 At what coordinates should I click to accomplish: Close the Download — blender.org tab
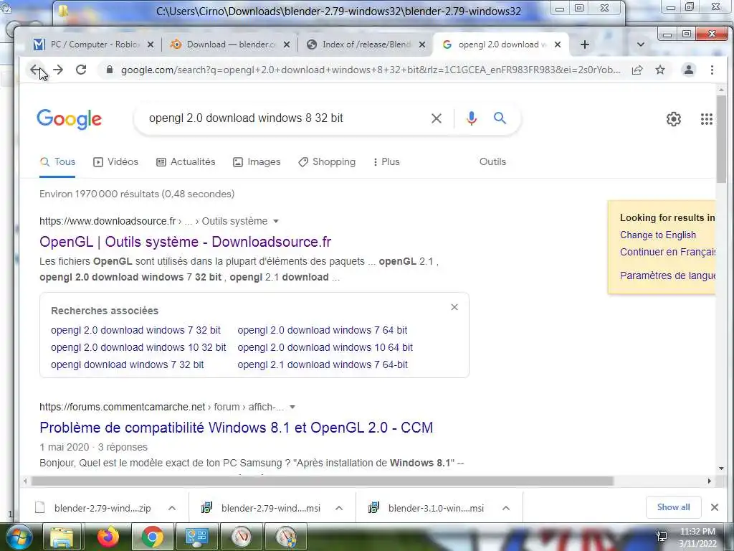287,44
